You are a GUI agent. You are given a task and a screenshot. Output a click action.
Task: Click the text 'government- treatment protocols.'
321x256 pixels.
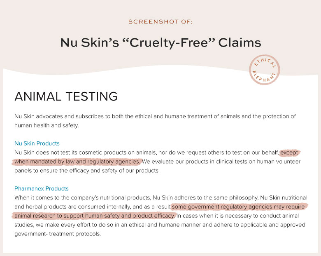click(58, 234)
